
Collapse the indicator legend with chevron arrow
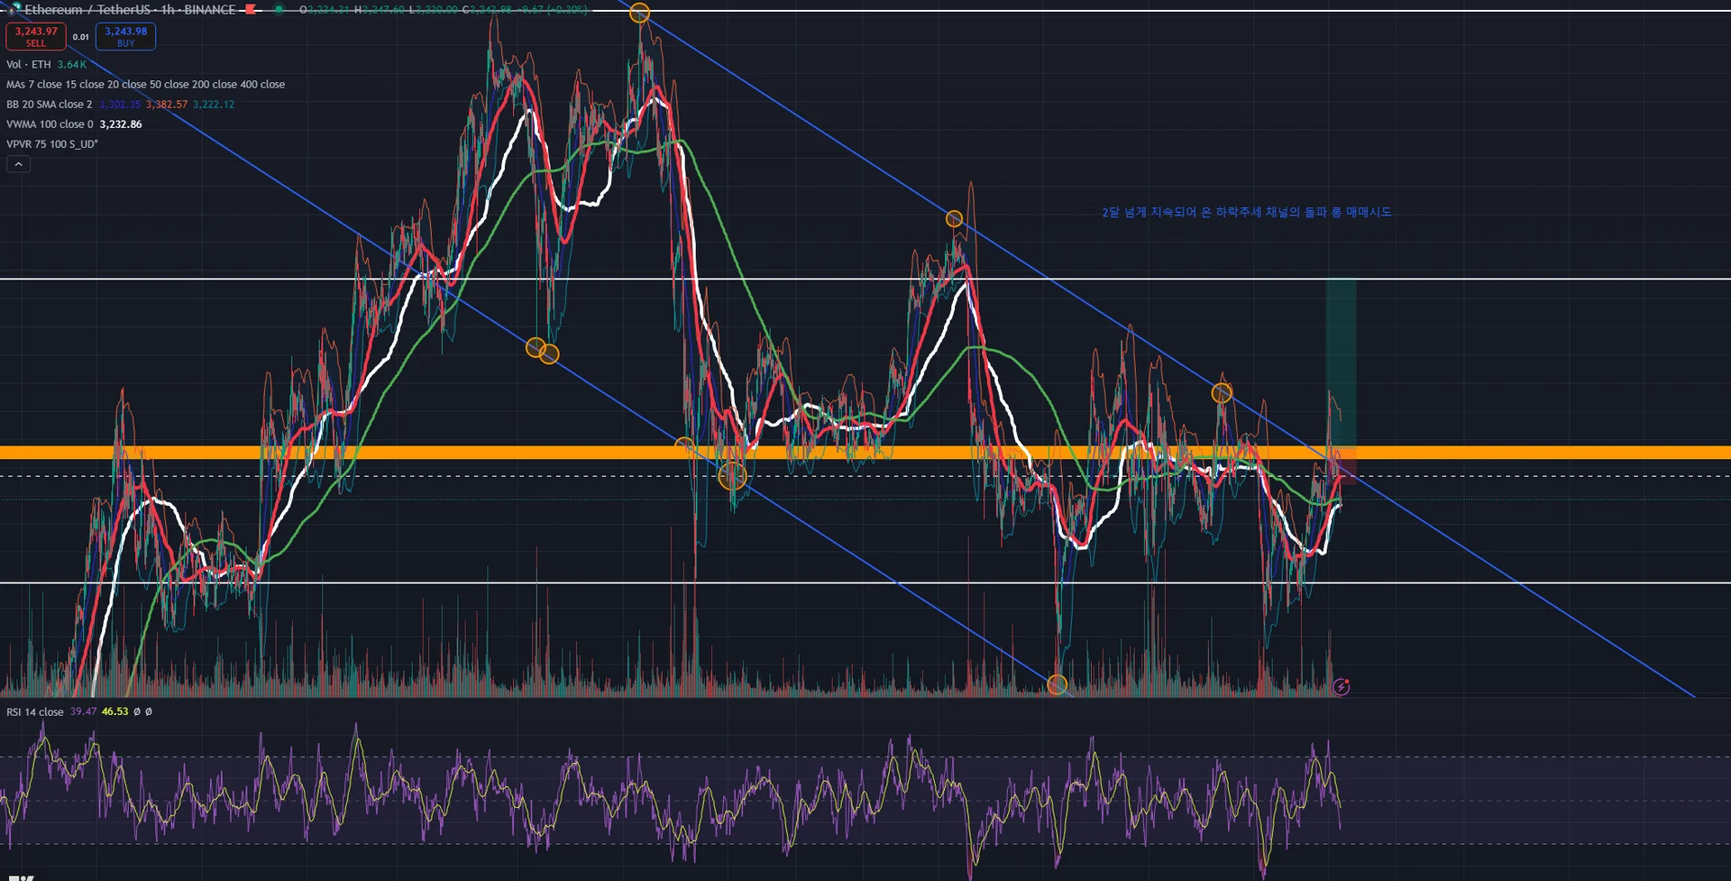pyautogui.click(x=18, y=164)
